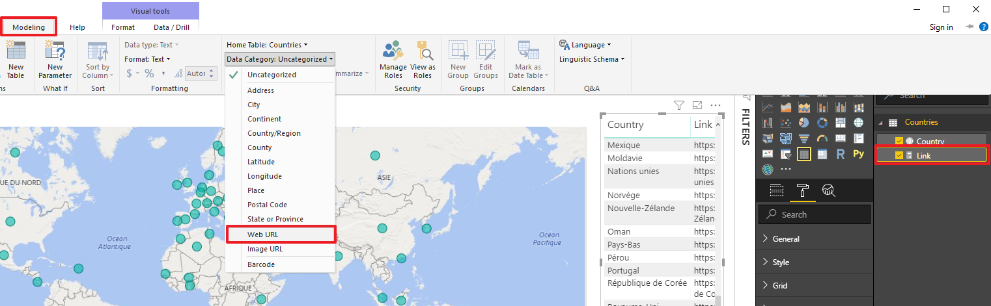Open the Format visual tools tab
The image size is (991, 306).
123,27
